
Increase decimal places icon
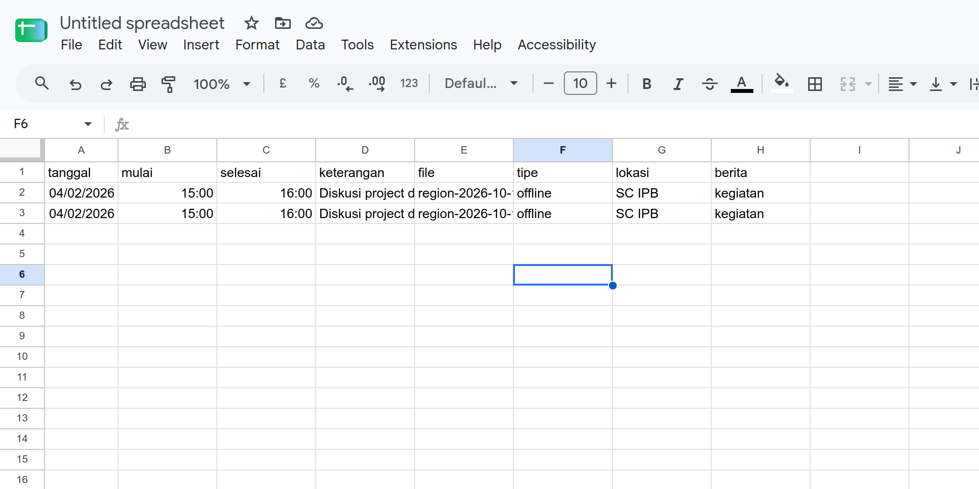377,84
